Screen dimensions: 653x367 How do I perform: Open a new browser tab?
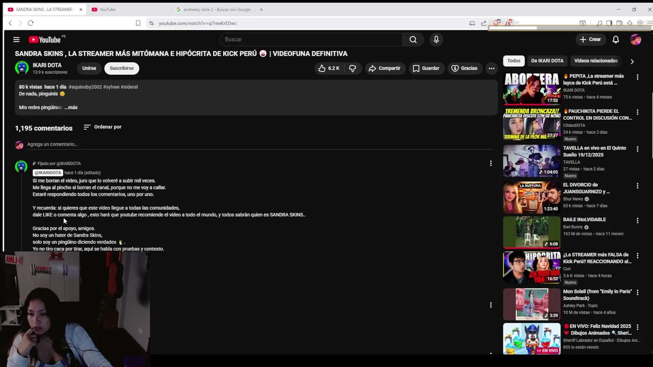261,9
